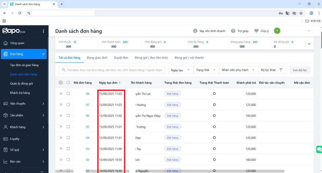Viewport: 322px width, 173px height.
Task: Open the Ngày tạo filter dropdown
Action: coord(180,70)
